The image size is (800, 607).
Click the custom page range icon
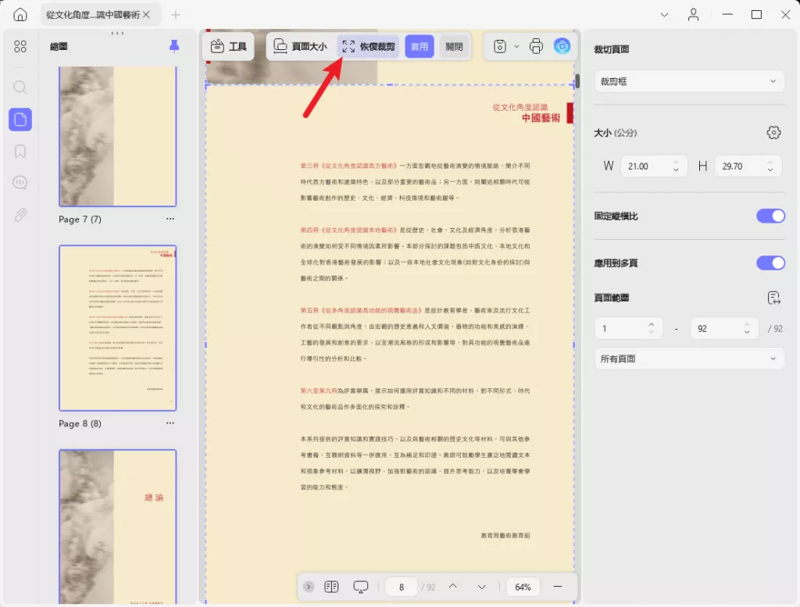[x=773, y=298]
